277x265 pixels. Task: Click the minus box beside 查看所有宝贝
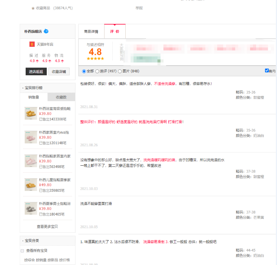22,251
